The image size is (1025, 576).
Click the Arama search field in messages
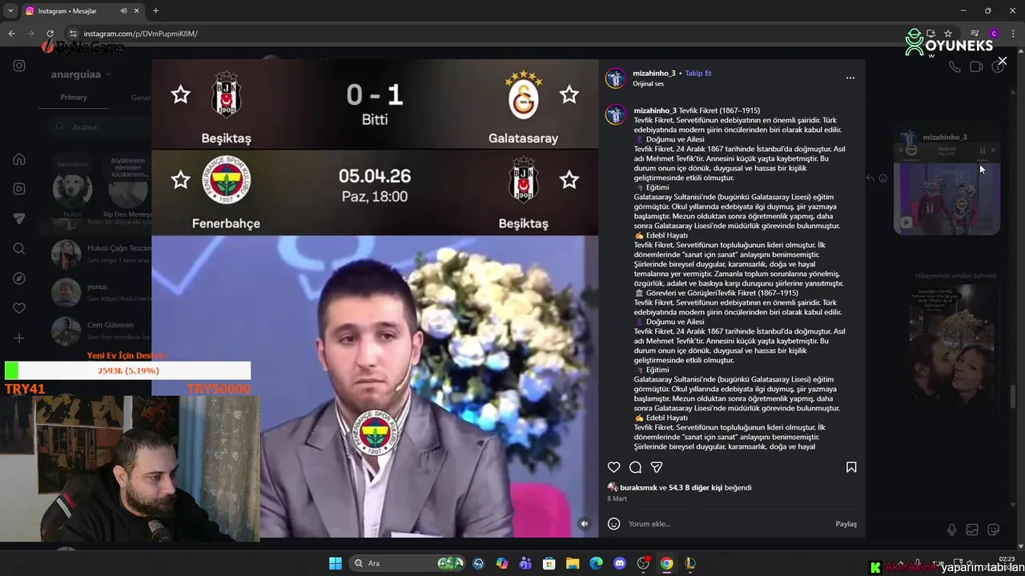click(100, 126)
